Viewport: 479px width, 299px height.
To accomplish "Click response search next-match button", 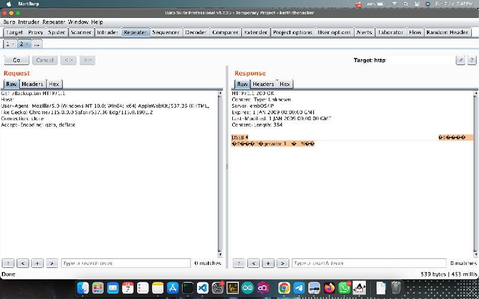I will 283,263.
